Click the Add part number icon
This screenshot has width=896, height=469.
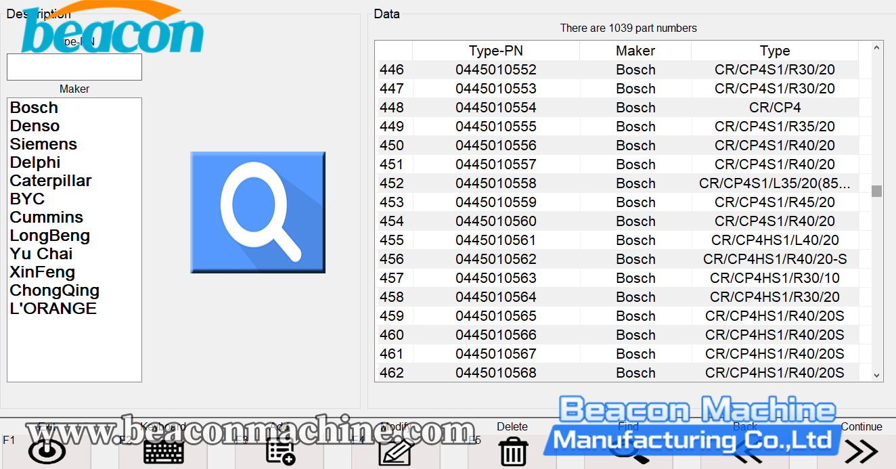[x=280, y=451]
